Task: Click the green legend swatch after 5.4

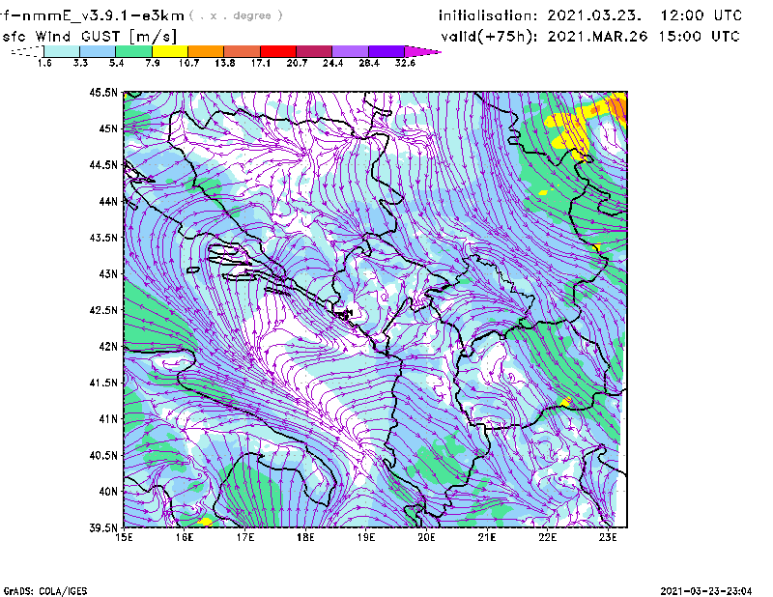Action: (x=133, y=51)
